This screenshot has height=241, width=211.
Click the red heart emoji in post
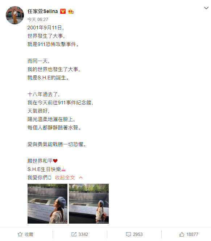click(55, 161)
